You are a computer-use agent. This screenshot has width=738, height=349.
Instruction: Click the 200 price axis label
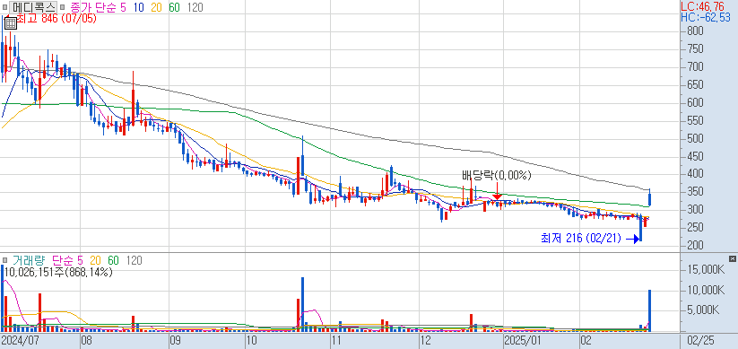click(x=695, y=246)
